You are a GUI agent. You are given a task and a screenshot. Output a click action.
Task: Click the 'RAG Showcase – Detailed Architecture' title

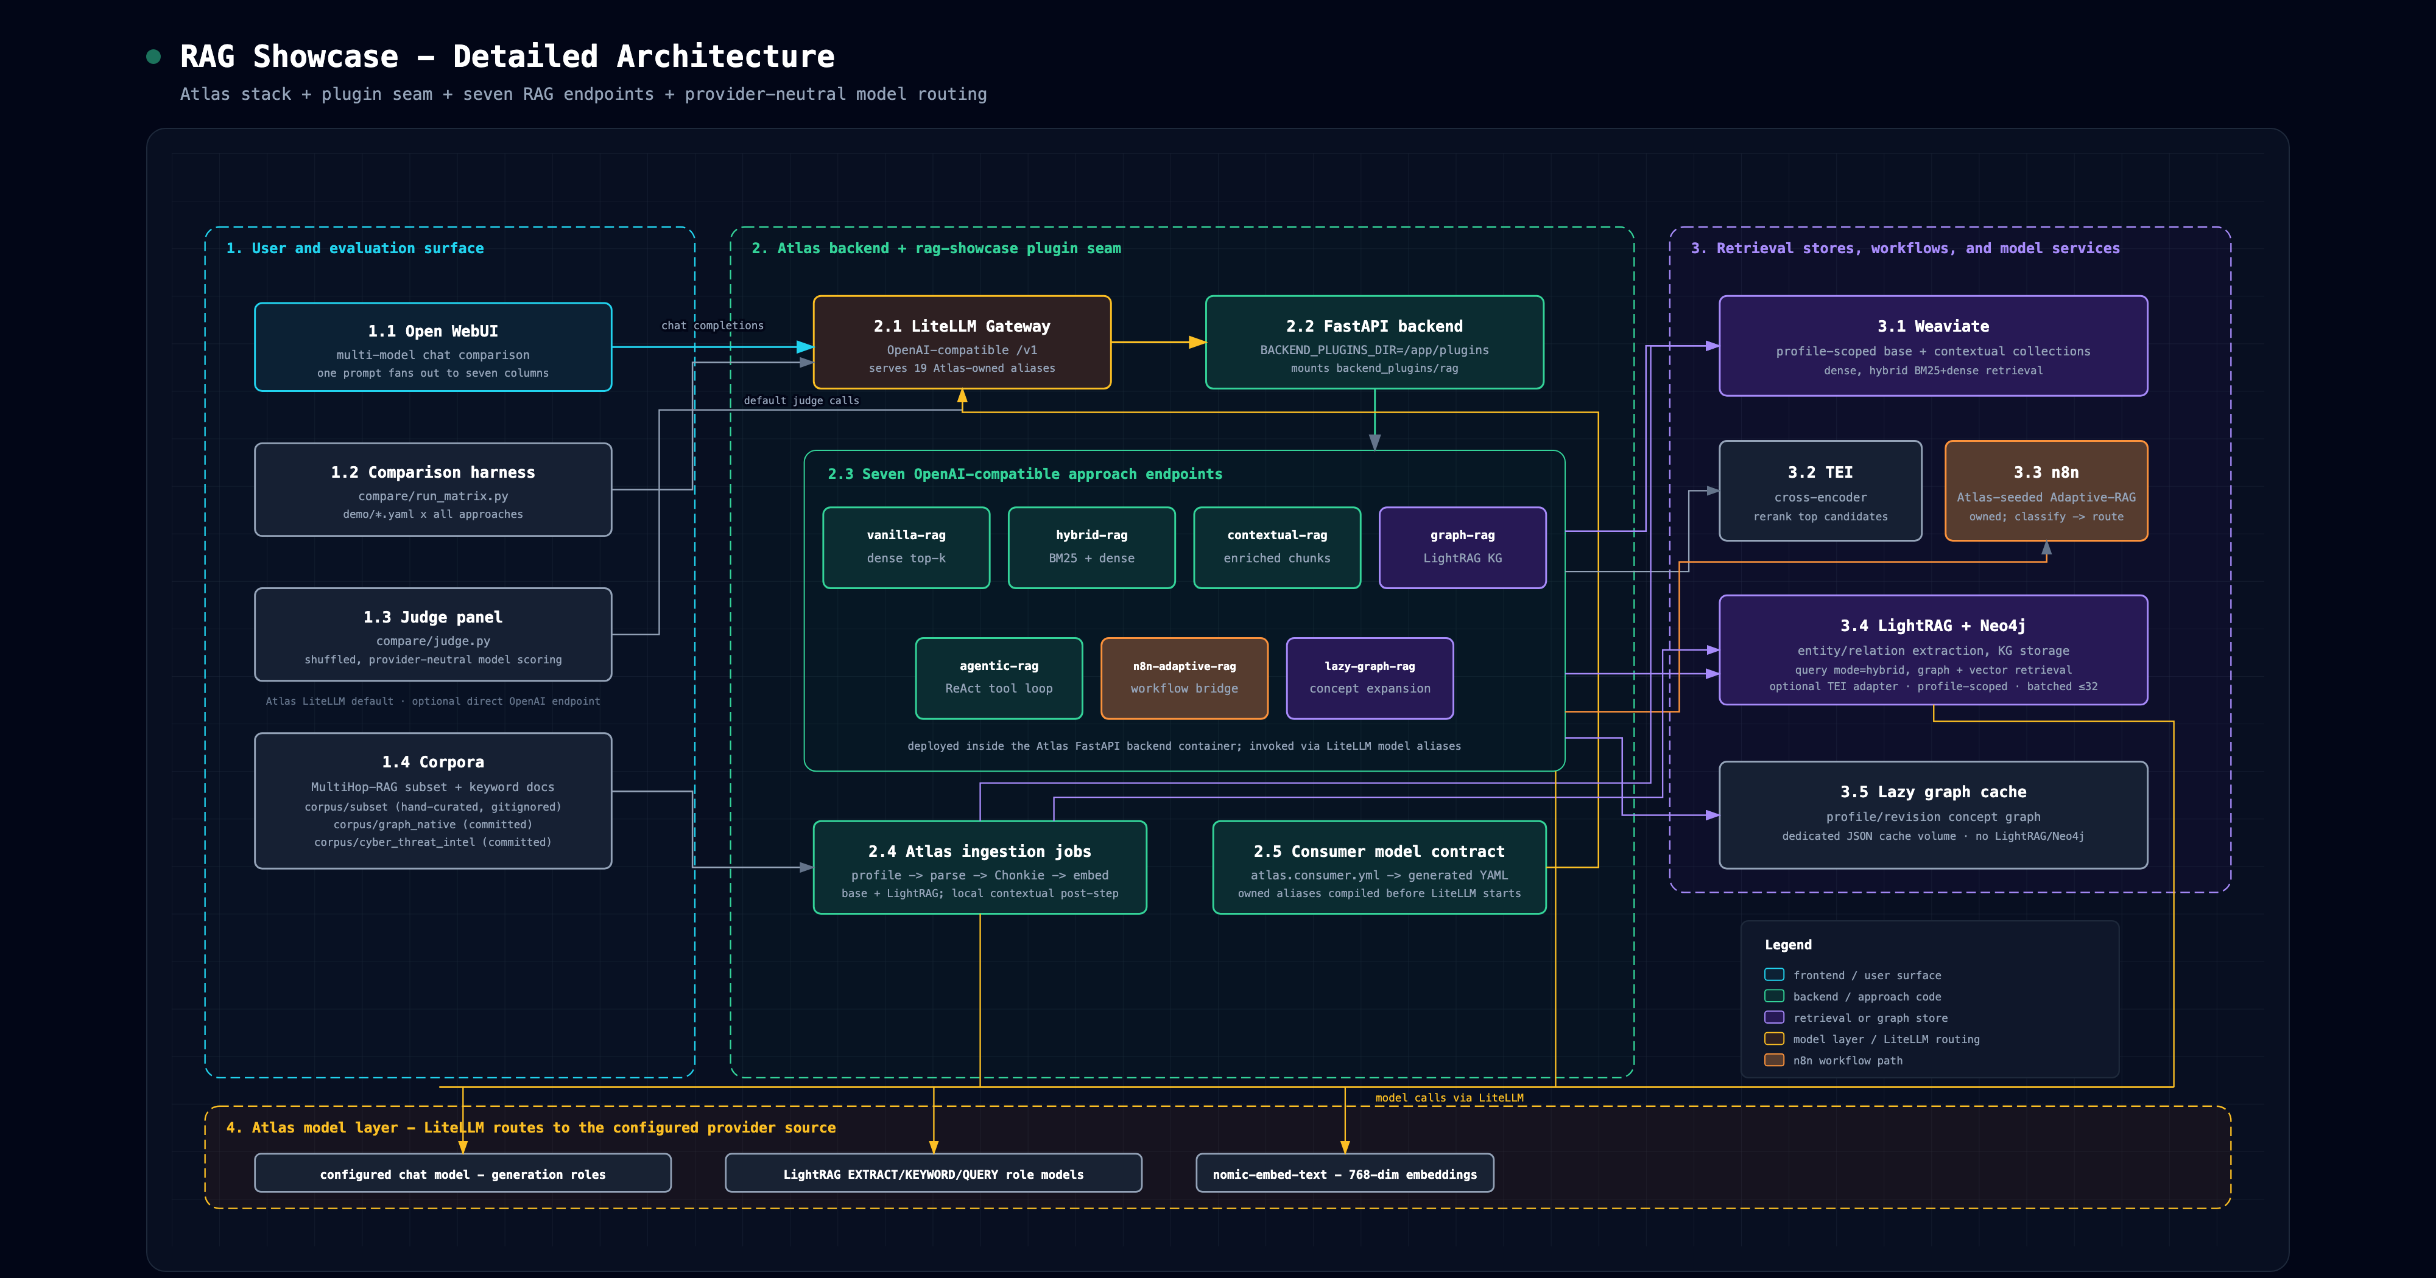click(x=507, y=57)
